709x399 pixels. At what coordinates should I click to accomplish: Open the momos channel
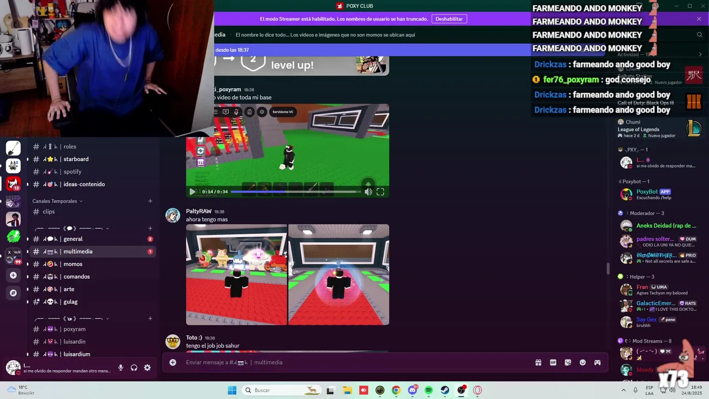(91, 264)
